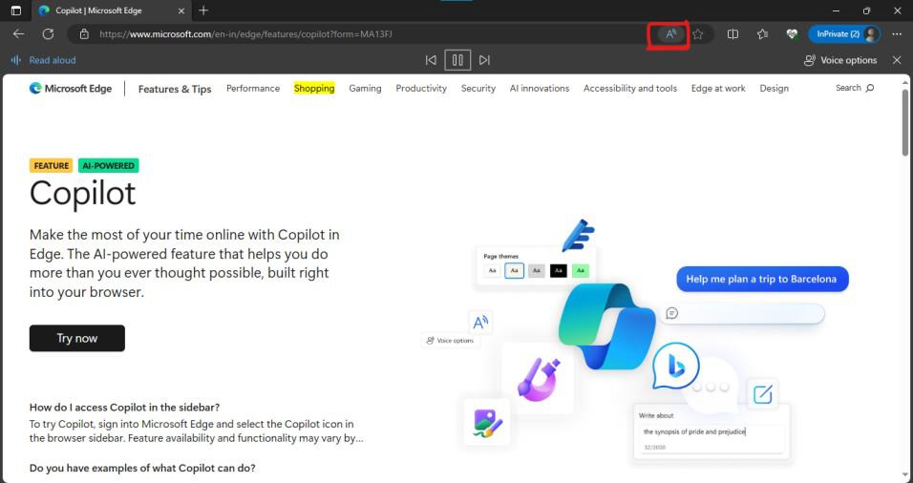Image resolution: width=913 pixels, height=483 pixels.
Task: Open the Performance menu item
Action: coord(253,89)
